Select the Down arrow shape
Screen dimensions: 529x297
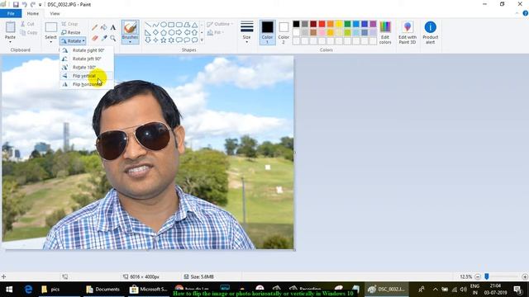click(148, 40)
